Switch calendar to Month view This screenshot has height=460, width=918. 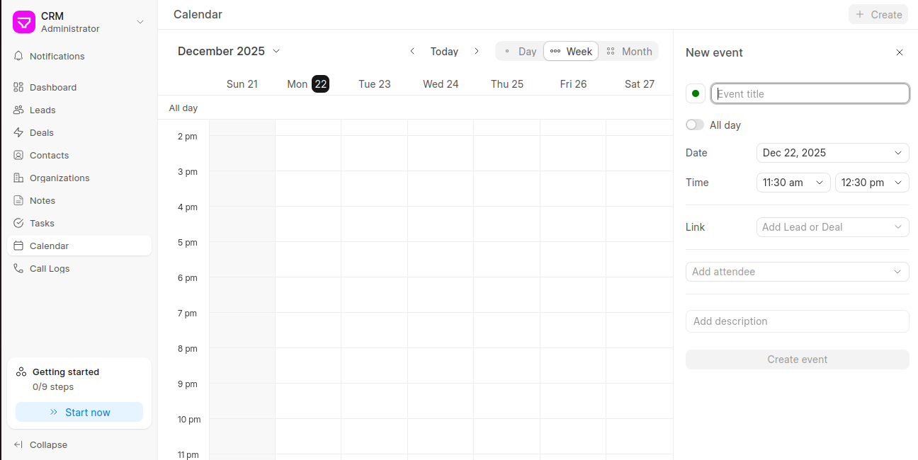point(629,51)
